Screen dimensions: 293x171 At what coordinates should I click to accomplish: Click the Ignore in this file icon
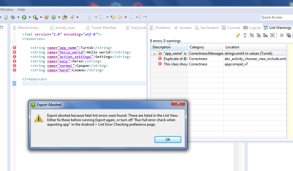[x=259, y=35]
